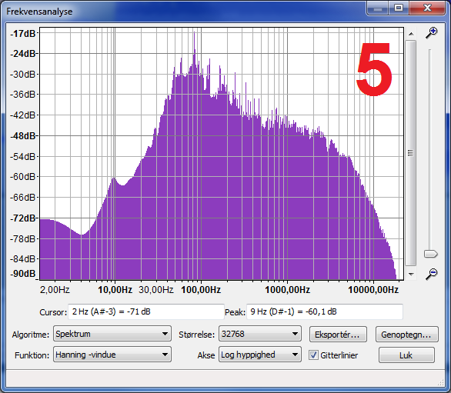Click the zoom out magnifier icon
The width and height of the screenshot is (451, 393).
432,274
